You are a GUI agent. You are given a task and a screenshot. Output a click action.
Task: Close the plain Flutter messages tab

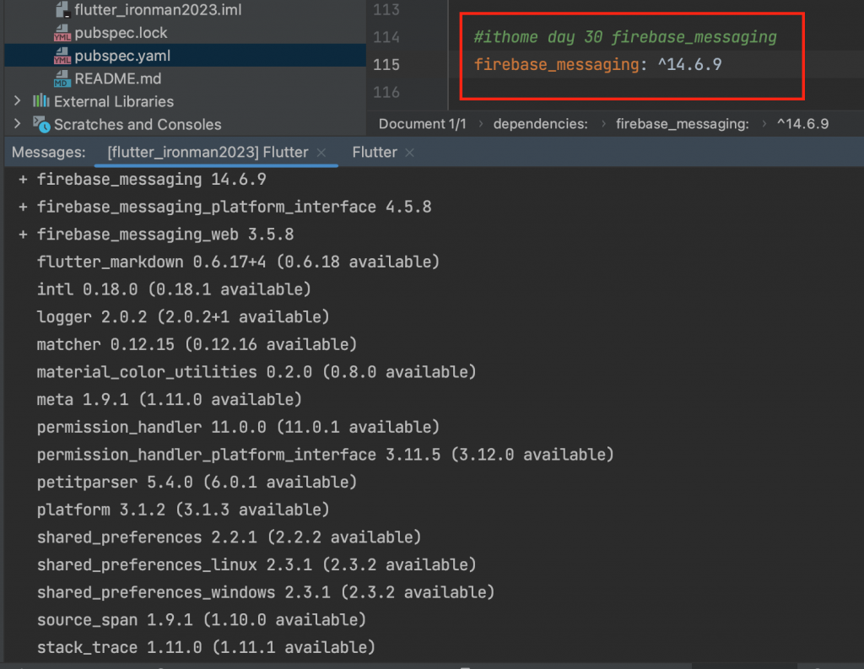pyautogui.click(x=409, y=153)
